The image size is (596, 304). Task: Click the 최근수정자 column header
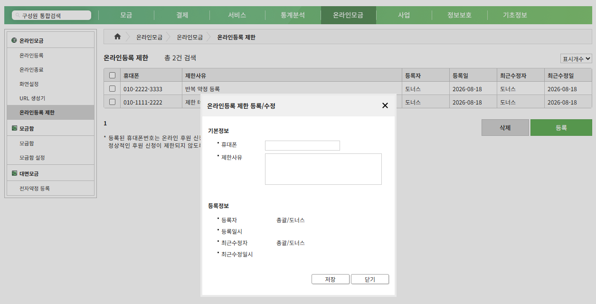[520, 75]
